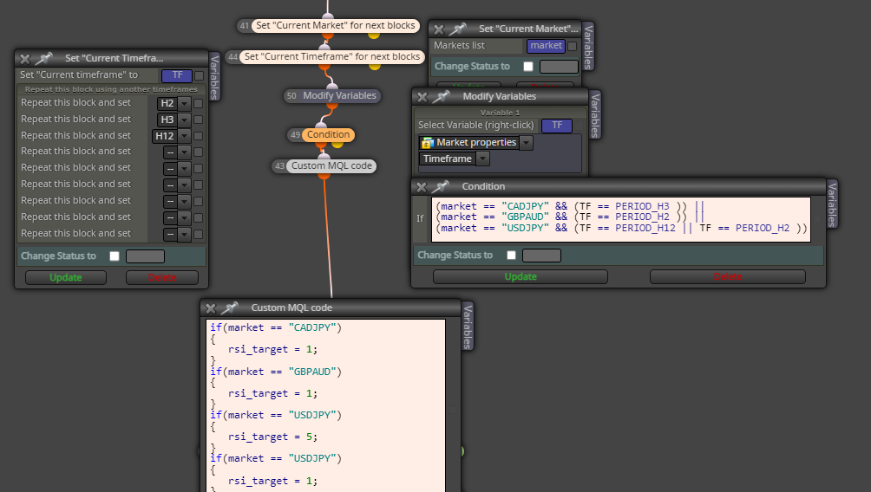The image size is (871, 492).
Task: Click Update in Condition panel
Action: pos(521,277)
